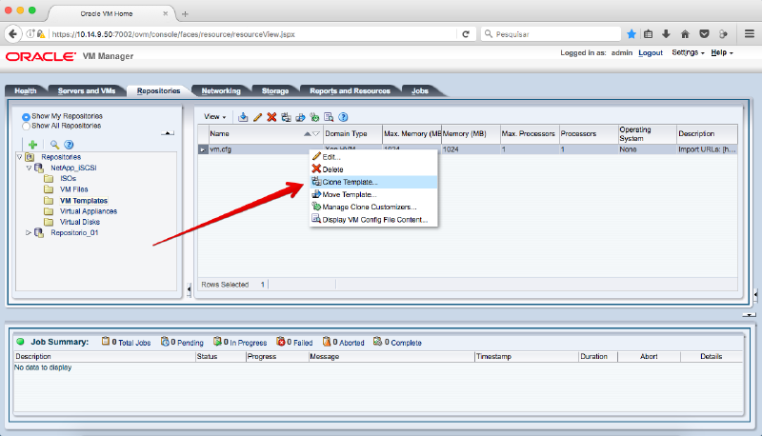
Task: Click the browser downloads arrow icon
Action: point(667,33)
